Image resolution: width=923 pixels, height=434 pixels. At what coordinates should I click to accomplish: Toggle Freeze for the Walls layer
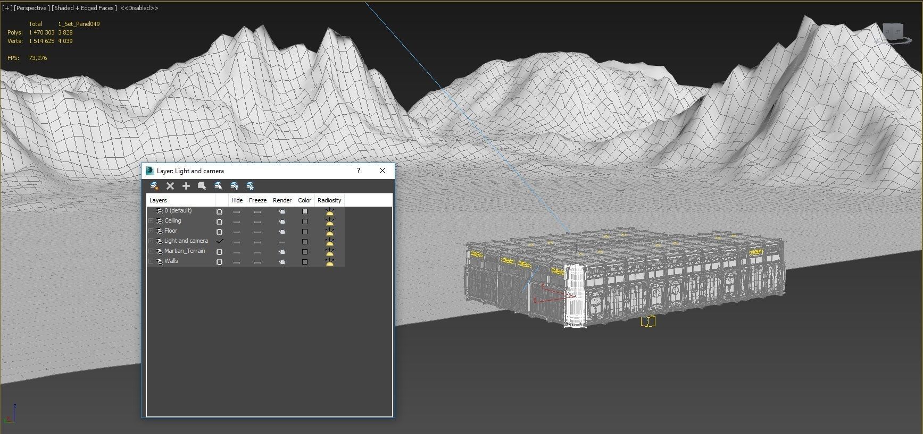[257, 262]
